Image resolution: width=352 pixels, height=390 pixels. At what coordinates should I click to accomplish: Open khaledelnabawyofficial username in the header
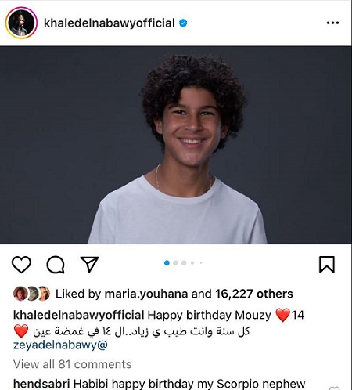pos(110,23)
